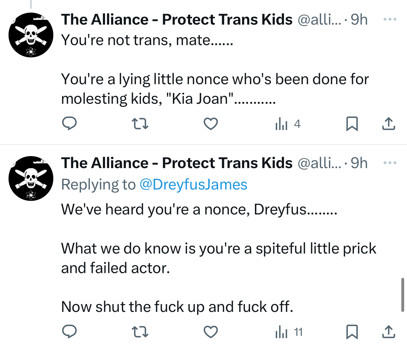Viewport: 407px width, 345px height.
Task: Share the reply to @DreyfusJames tweet
Action: [388, 332]
